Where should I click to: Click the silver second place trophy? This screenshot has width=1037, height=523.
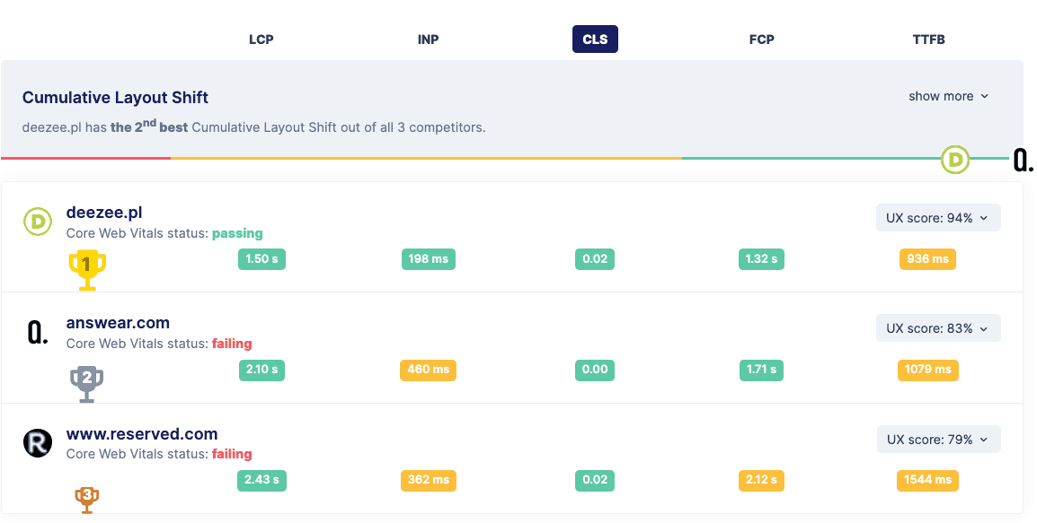[x=87, y=382]
